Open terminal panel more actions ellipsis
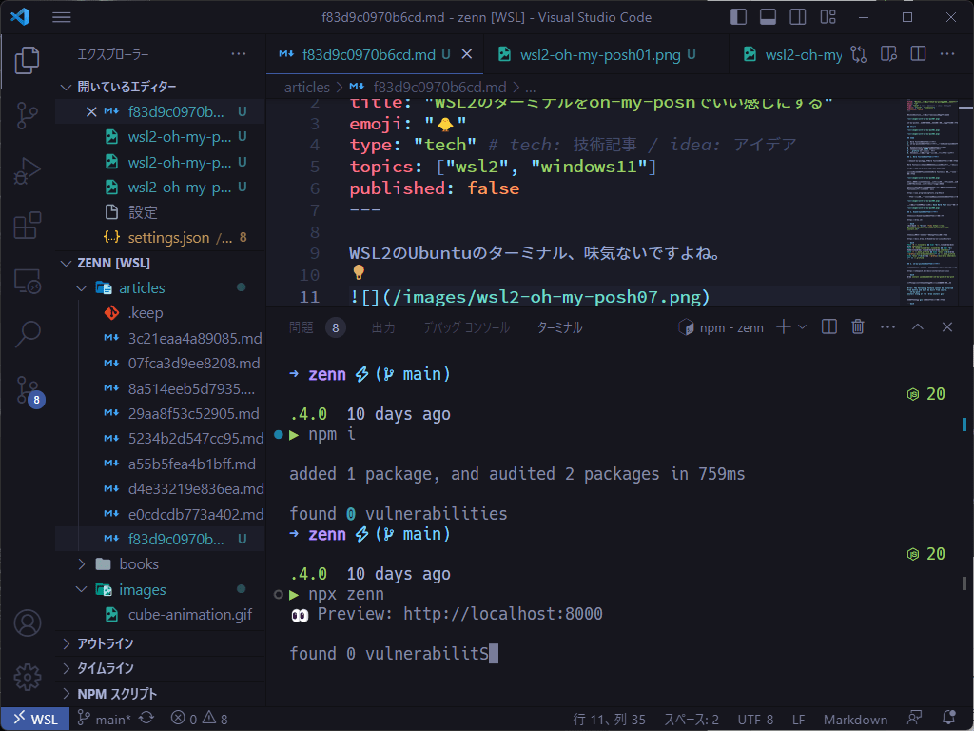 point(887,327)
